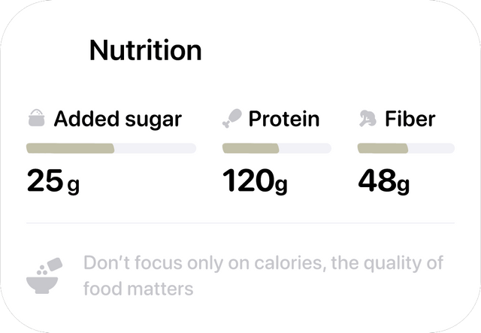Viewport: 481px width, 333px height.
Task: Click the food bowl tip icon
Action: click(44, 276)
